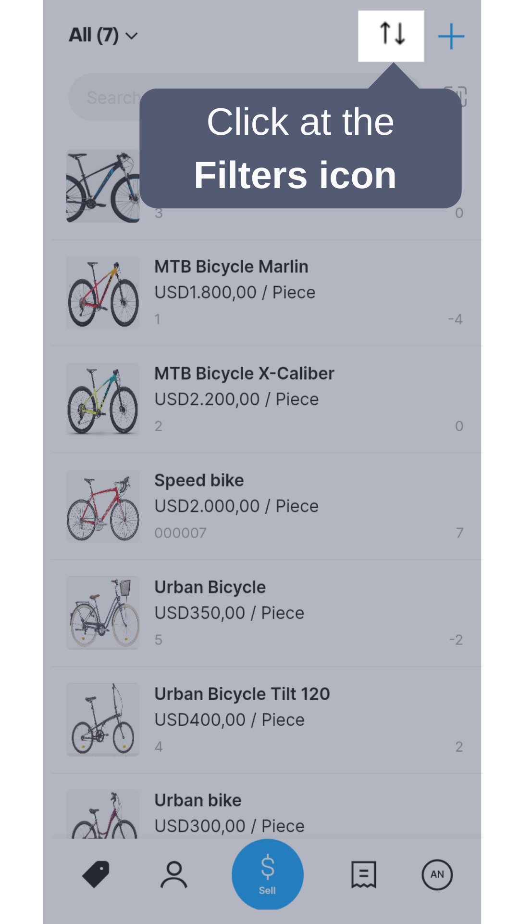
Task: Click the MTB Bicycle Marlin thumbnail
Action: point(103,293)
